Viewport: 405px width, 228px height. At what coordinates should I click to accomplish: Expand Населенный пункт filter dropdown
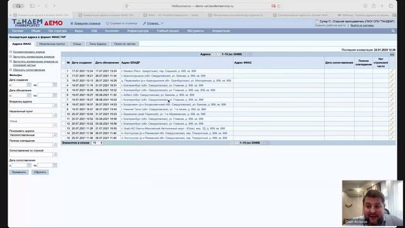(55, 115)
